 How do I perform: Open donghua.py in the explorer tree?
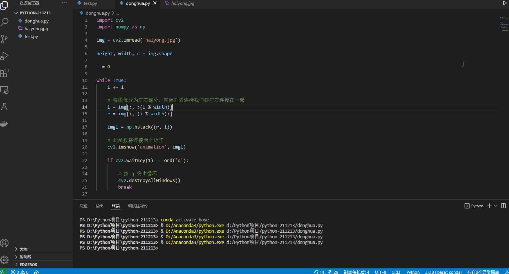[37, 21]
